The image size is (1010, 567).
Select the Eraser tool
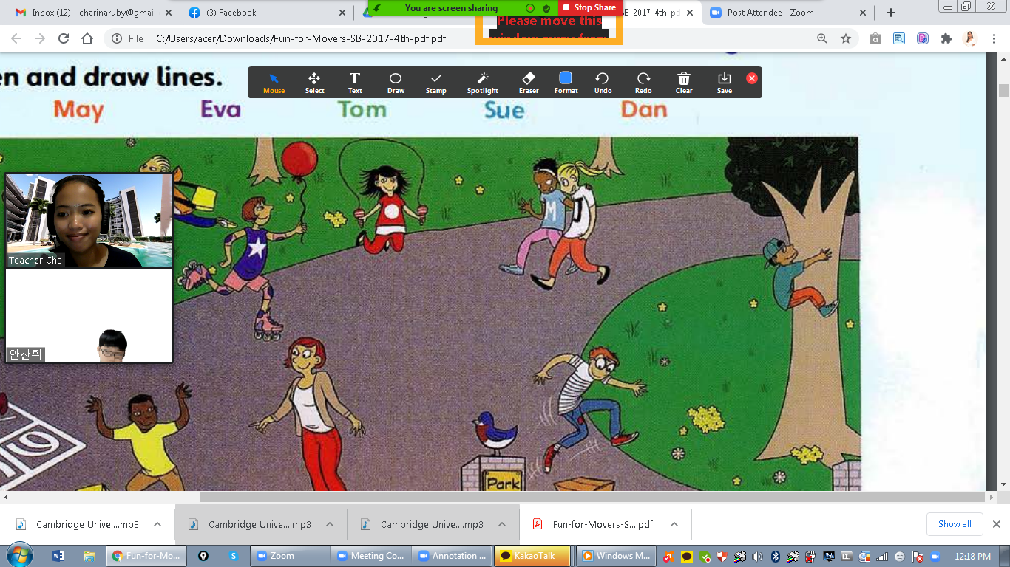click(529, 83)
